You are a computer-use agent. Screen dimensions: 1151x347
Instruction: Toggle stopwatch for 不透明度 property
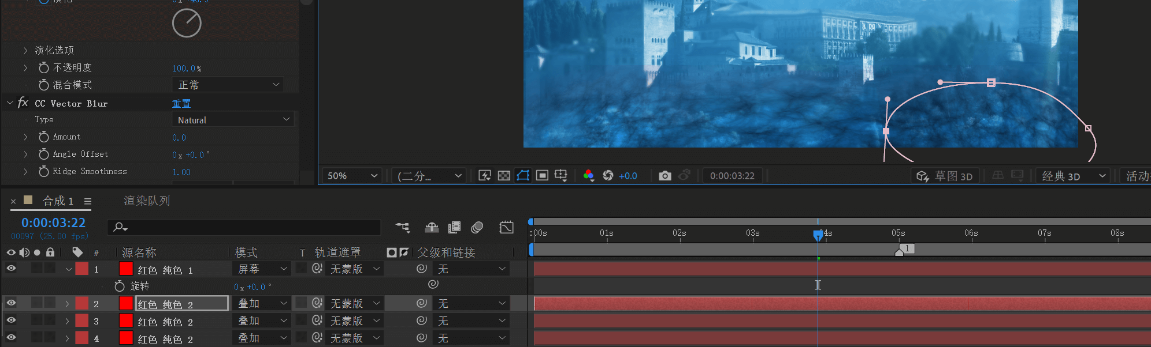(43, 68)
